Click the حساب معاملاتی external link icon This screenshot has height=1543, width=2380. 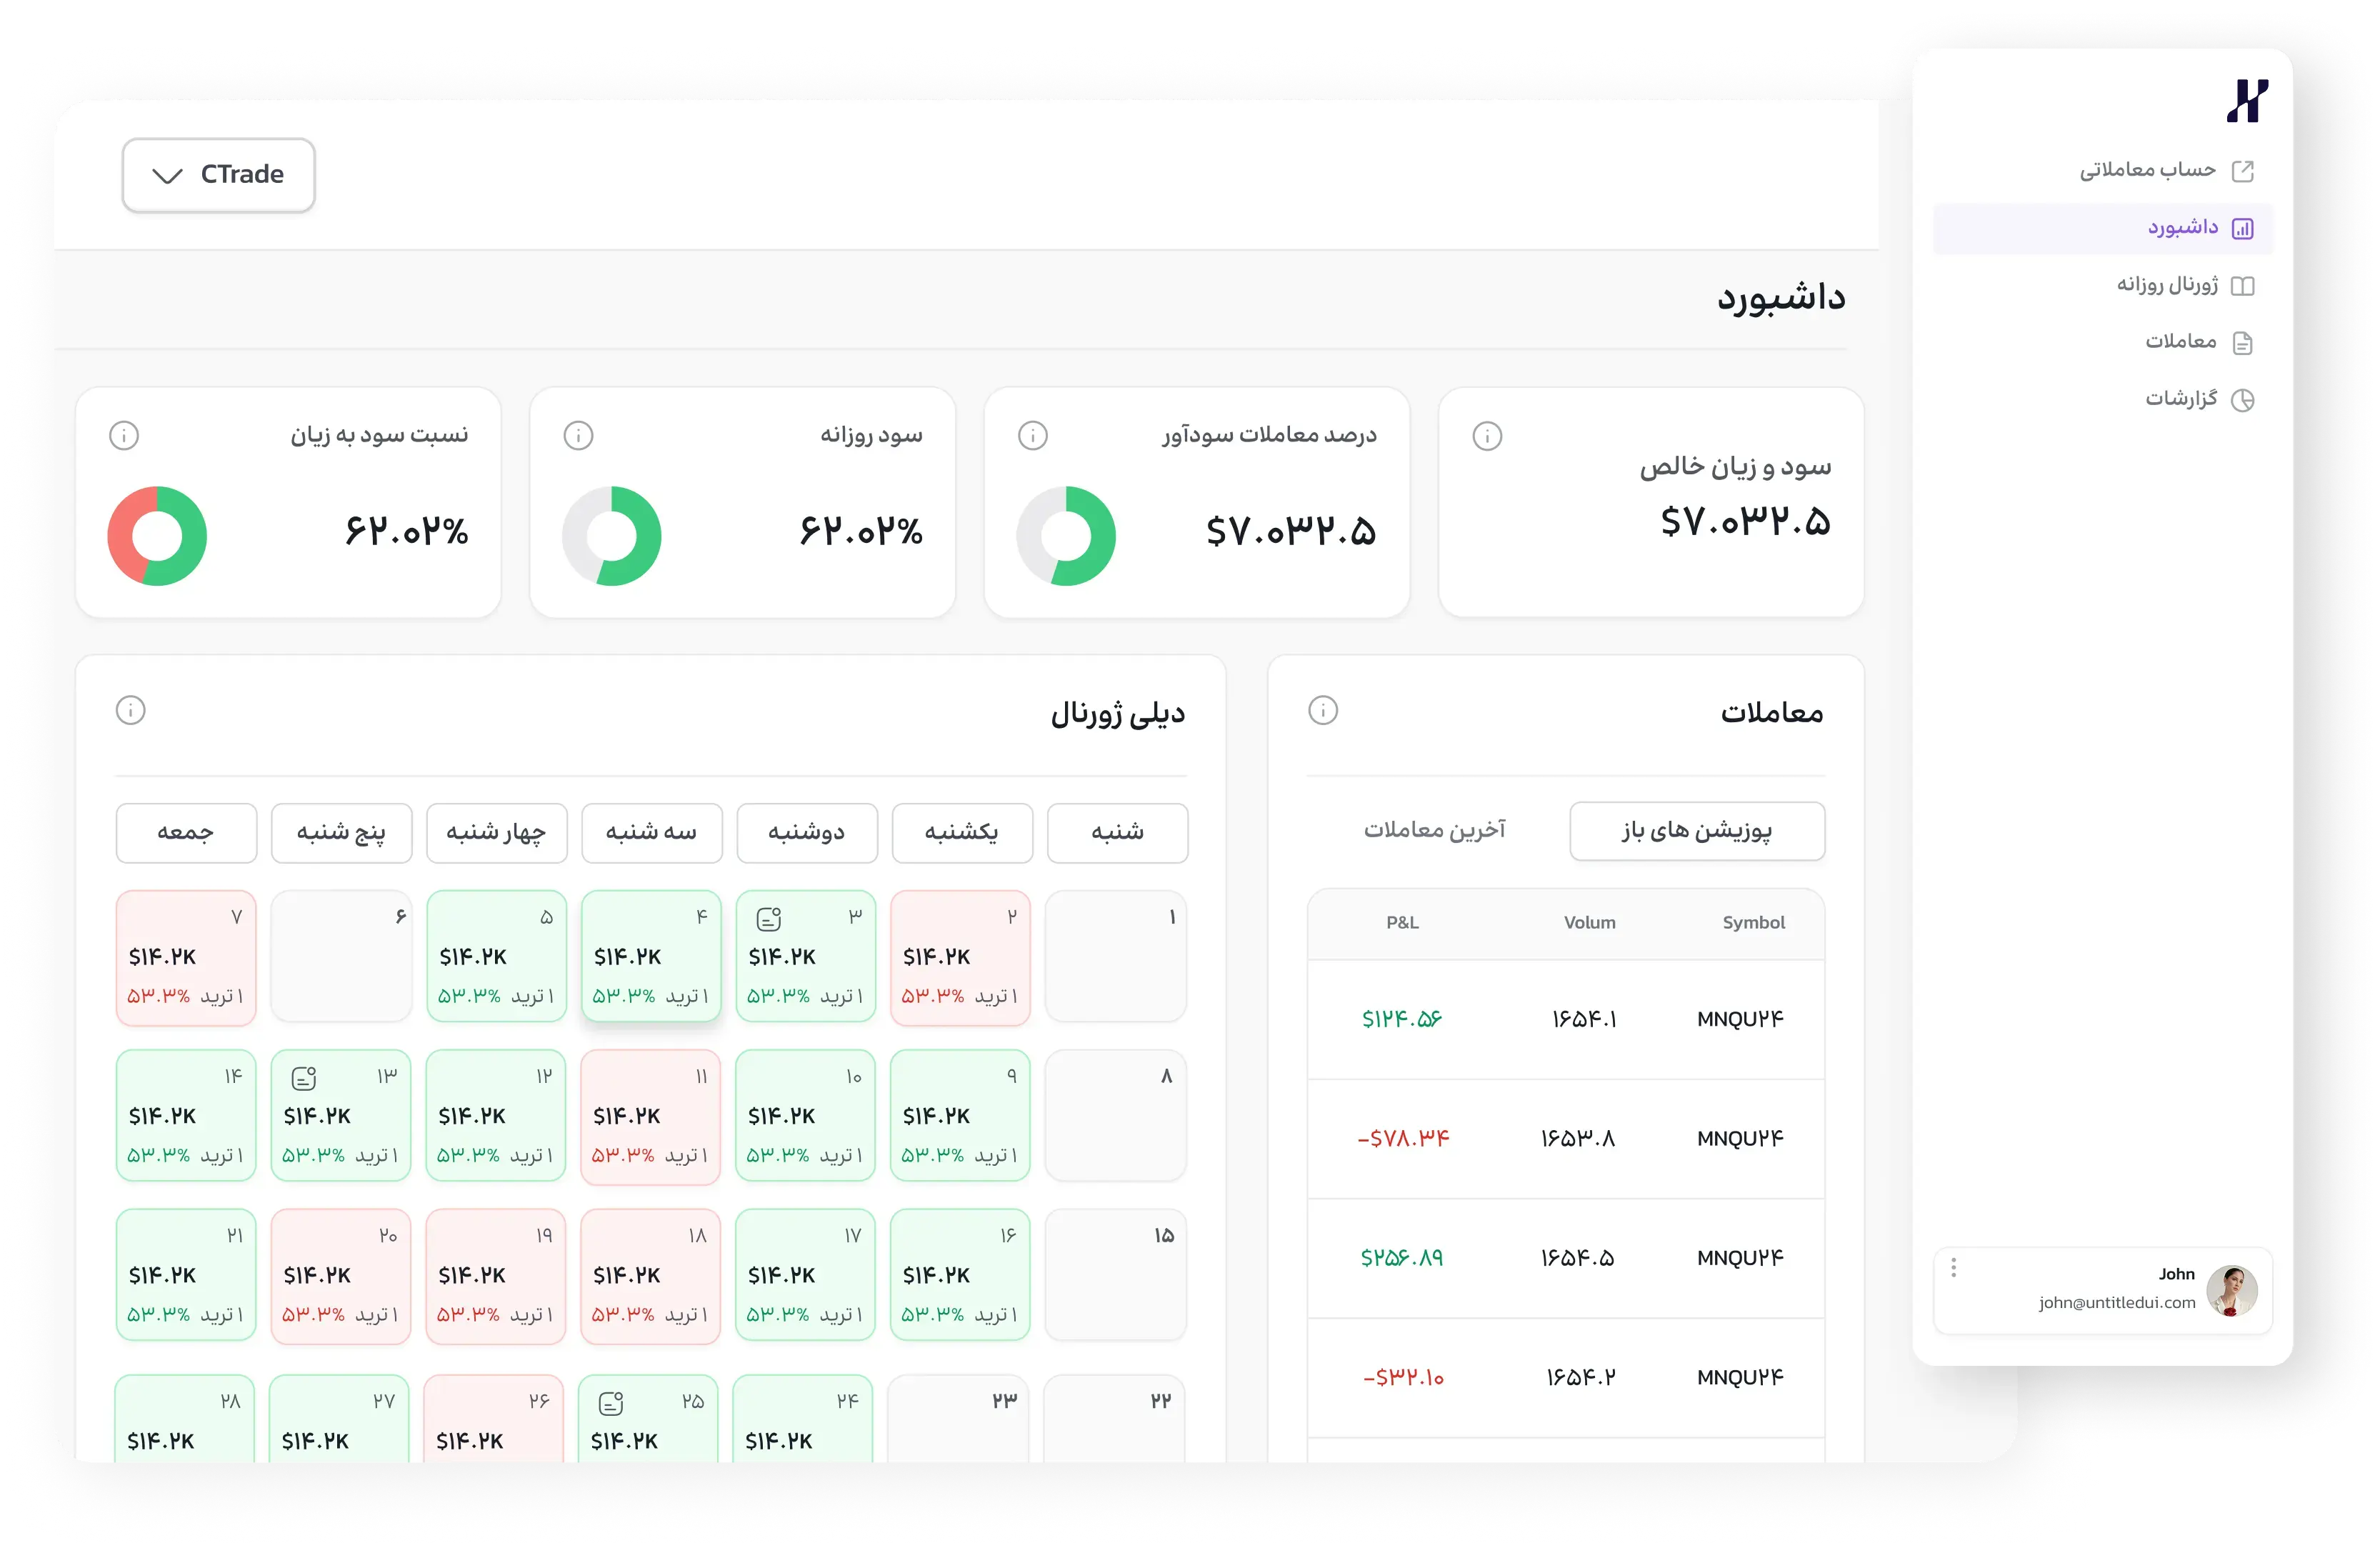pyautogui.click(x=2243, y=171)
